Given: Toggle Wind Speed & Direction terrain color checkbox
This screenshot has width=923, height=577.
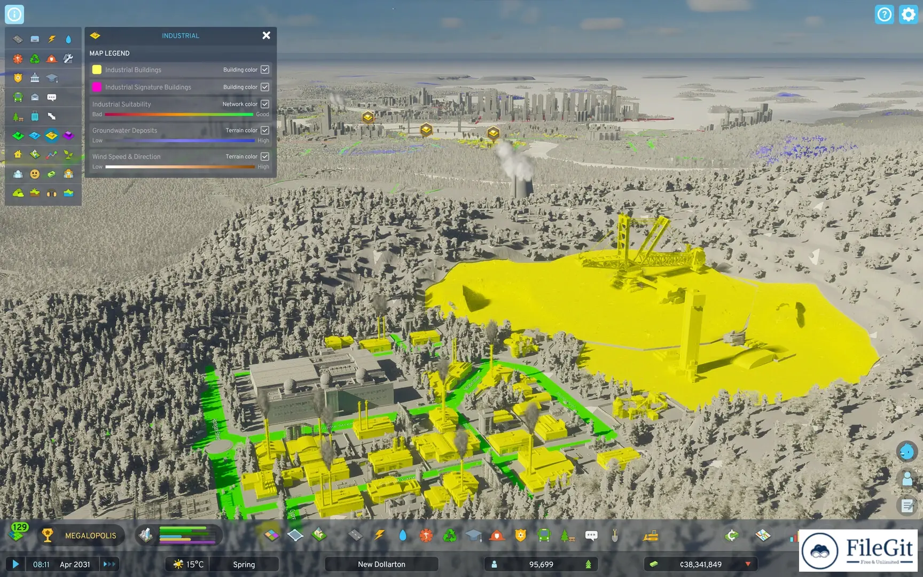Looking at the screenshot, I should coord(265,156).
